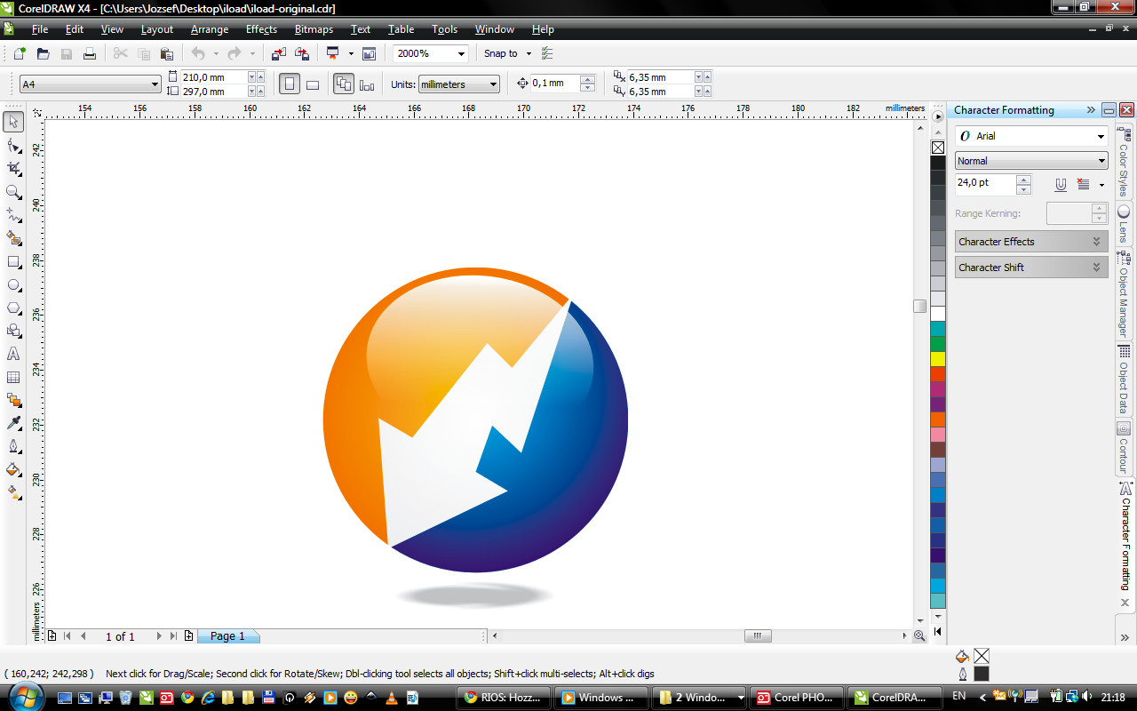Screen dimensions: 1137x711
Task: Open the zoom level 2000% dropdown
Action: point(461,53)
